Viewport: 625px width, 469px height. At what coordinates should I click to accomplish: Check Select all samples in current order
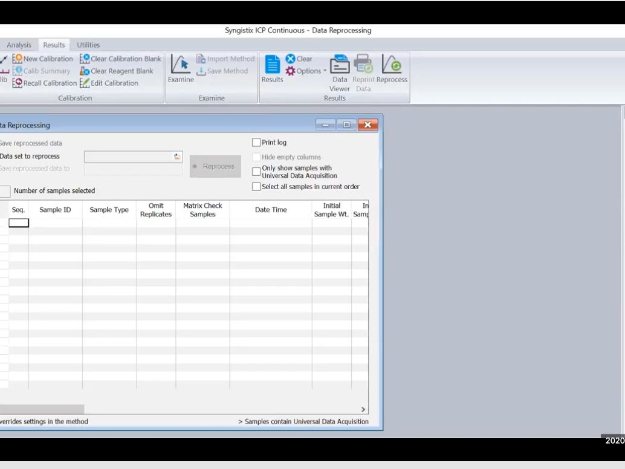256,187
